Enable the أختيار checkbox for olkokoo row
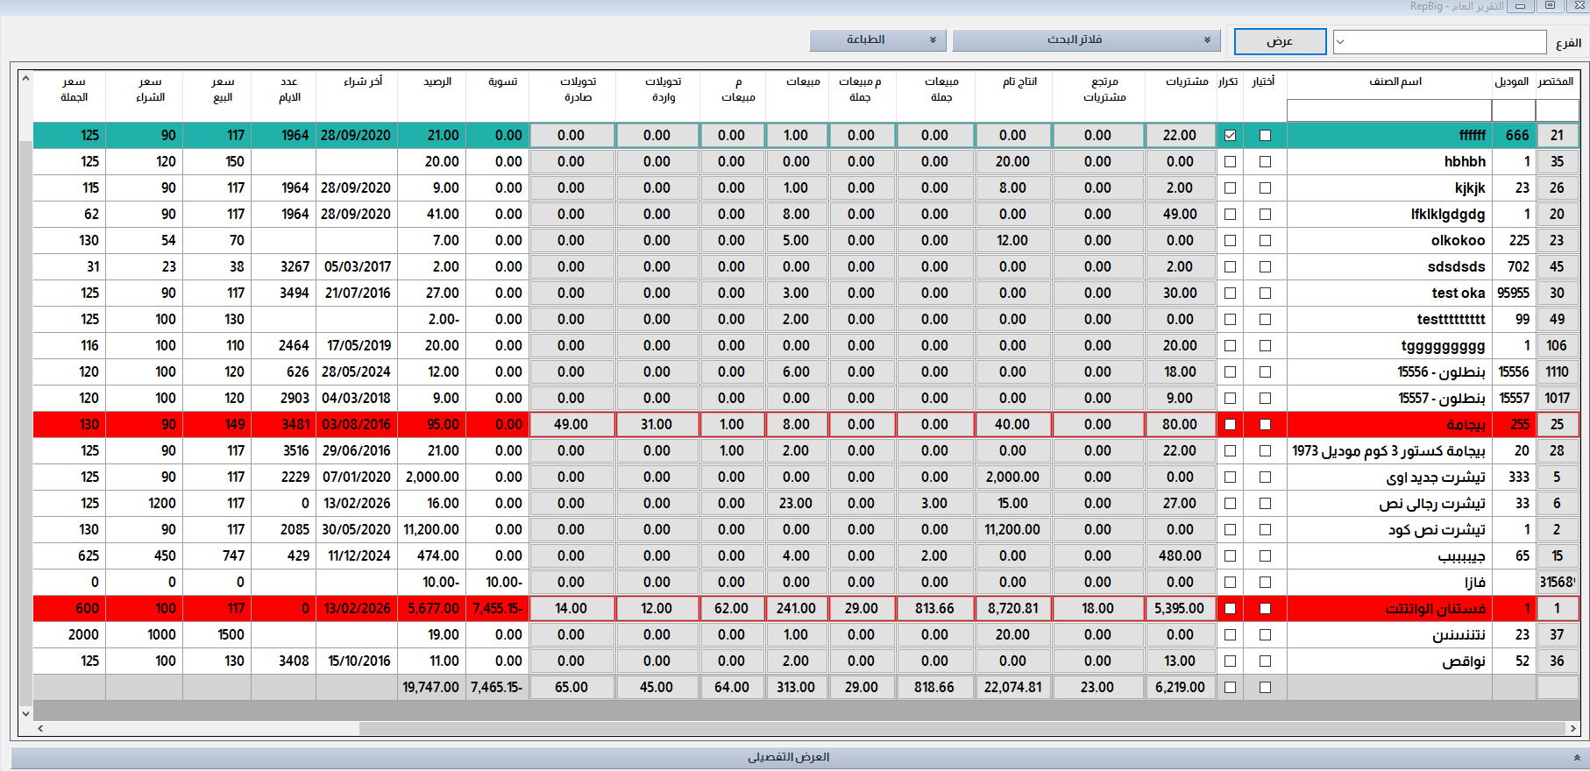The image size is (1590, 771). coord(1265,240)
